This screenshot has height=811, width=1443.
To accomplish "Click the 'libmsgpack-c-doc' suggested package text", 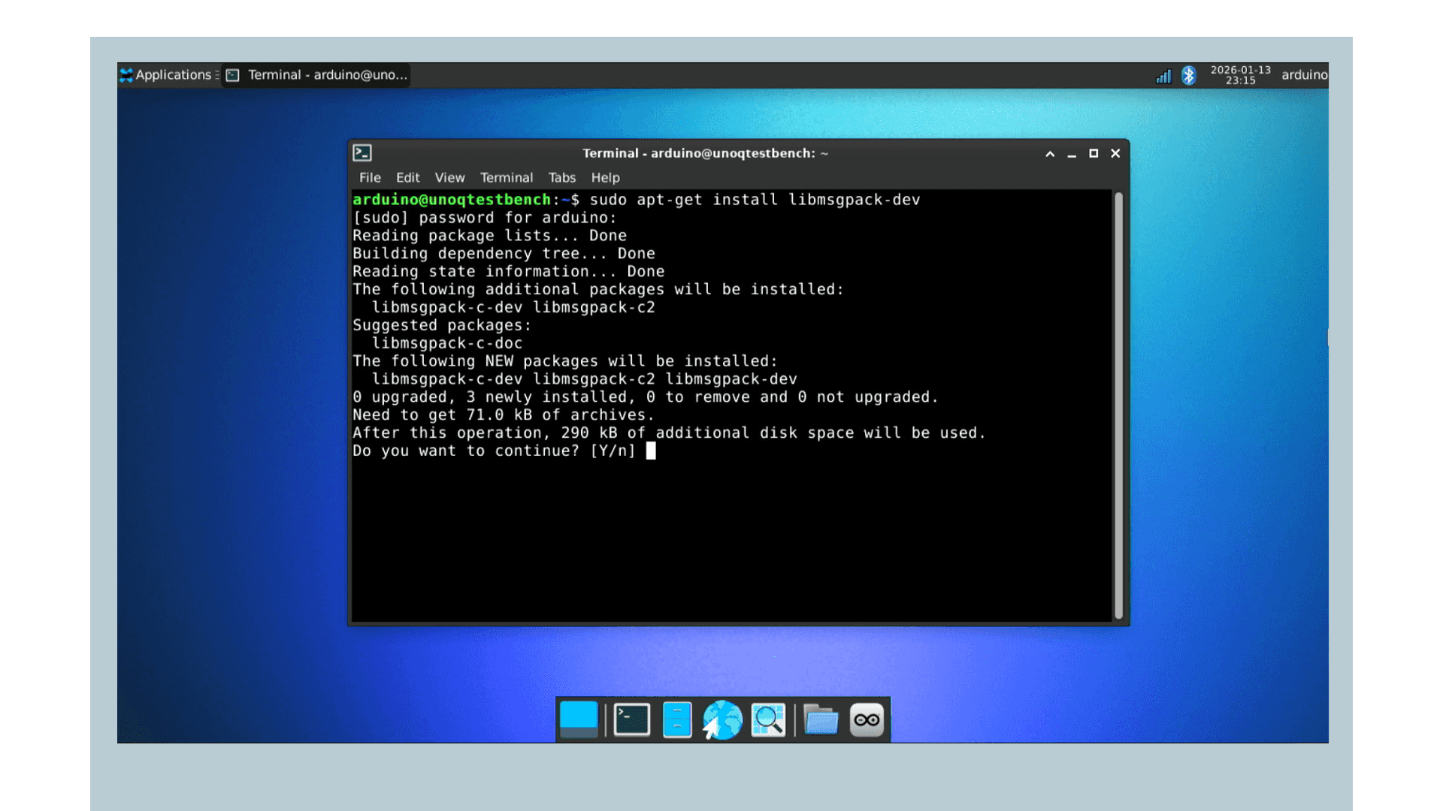I will (447, 343).
